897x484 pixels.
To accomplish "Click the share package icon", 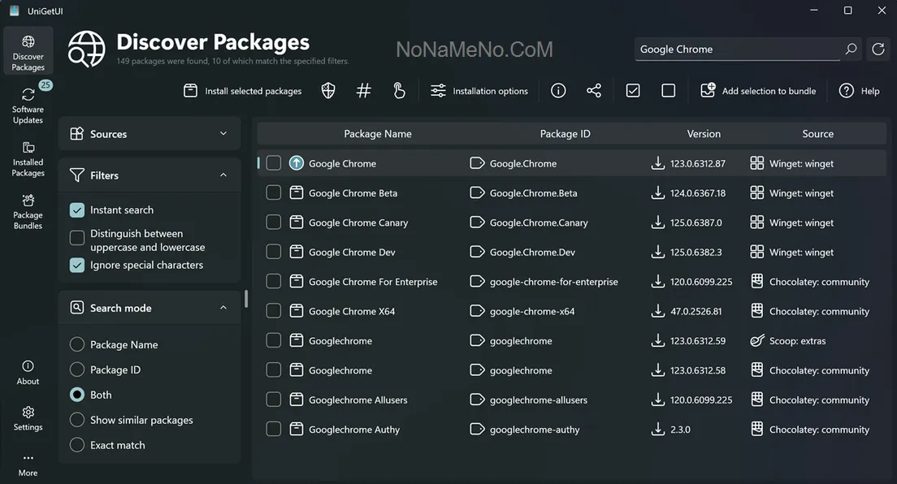I will coord(594,91).
